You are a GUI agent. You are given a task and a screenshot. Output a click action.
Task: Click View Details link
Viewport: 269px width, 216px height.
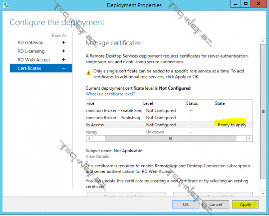(97, 157)
